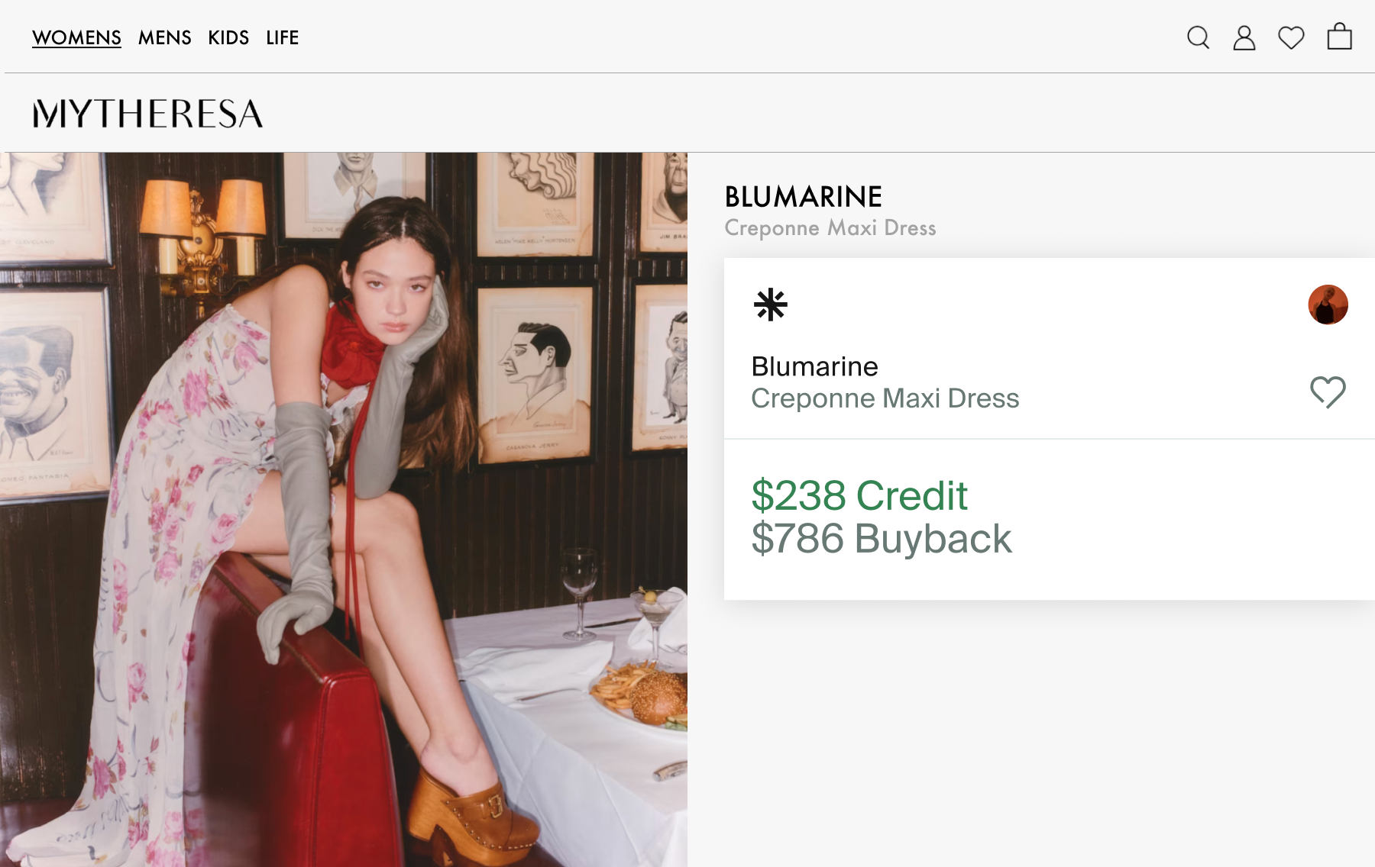The image size is (1375, 867).
Task: Open the LIFE section
Action: (x=282, y=37)
